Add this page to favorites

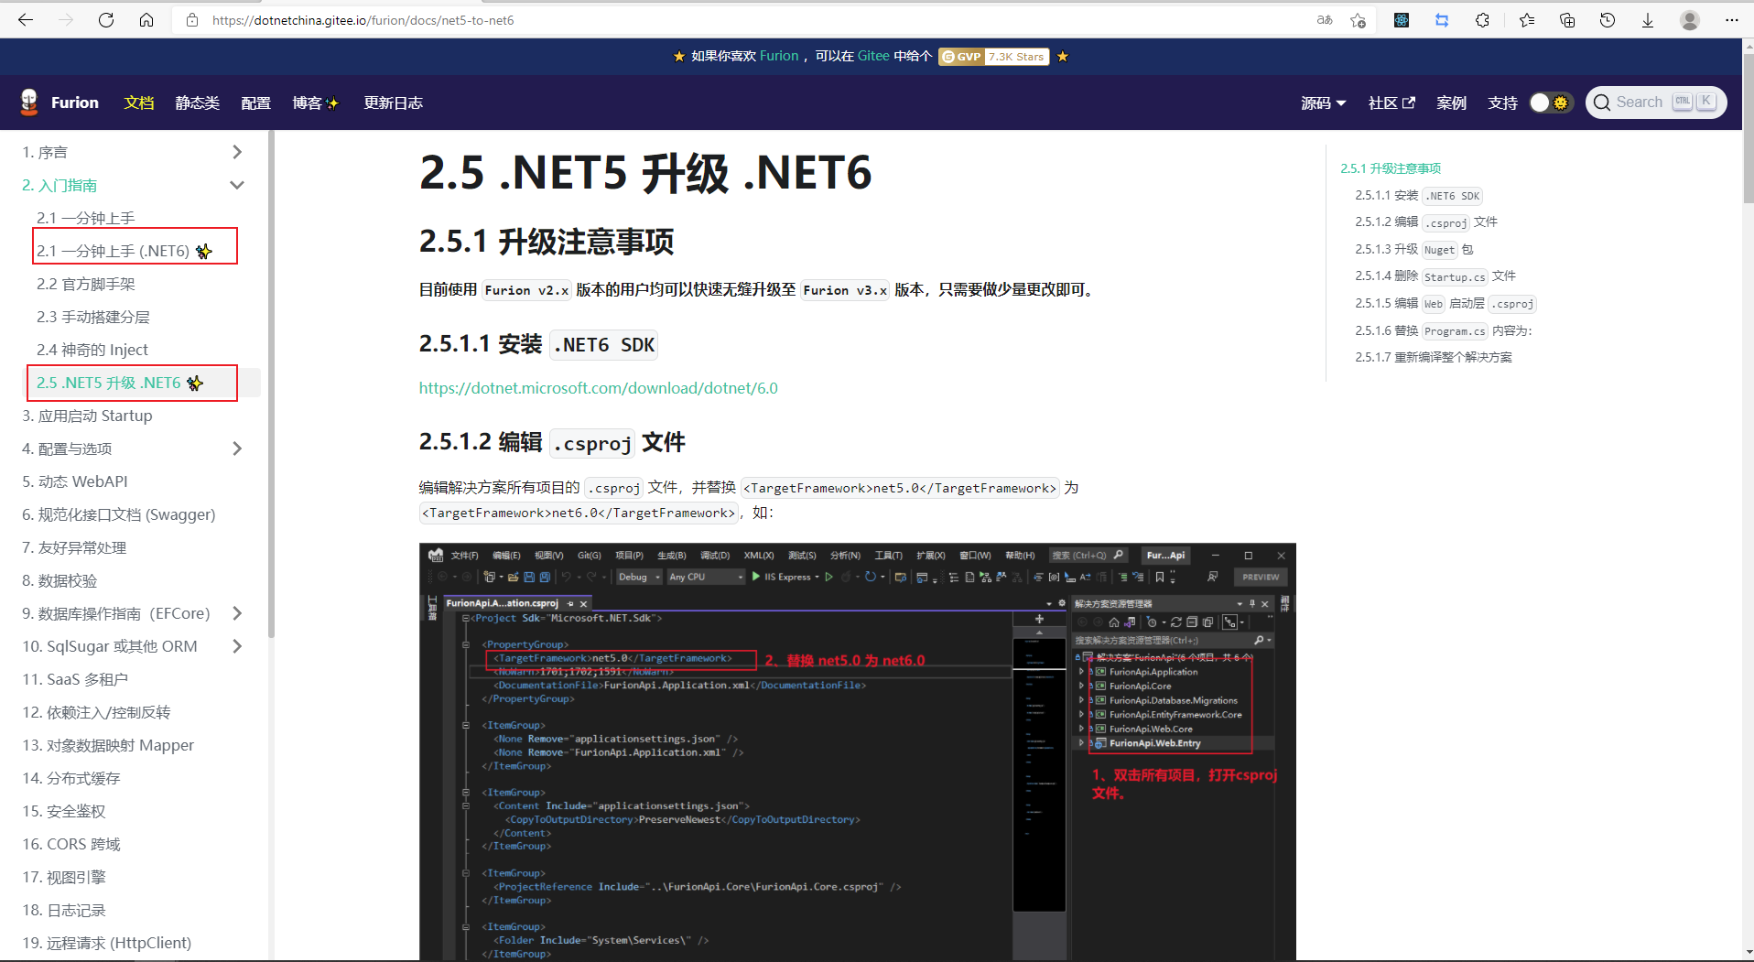[x=1358, y=20]
